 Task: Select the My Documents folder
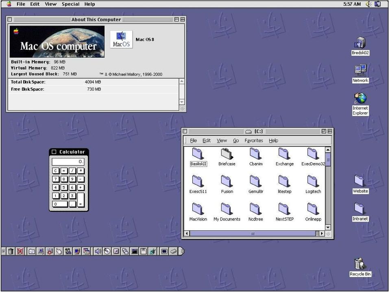pos(227,212)
